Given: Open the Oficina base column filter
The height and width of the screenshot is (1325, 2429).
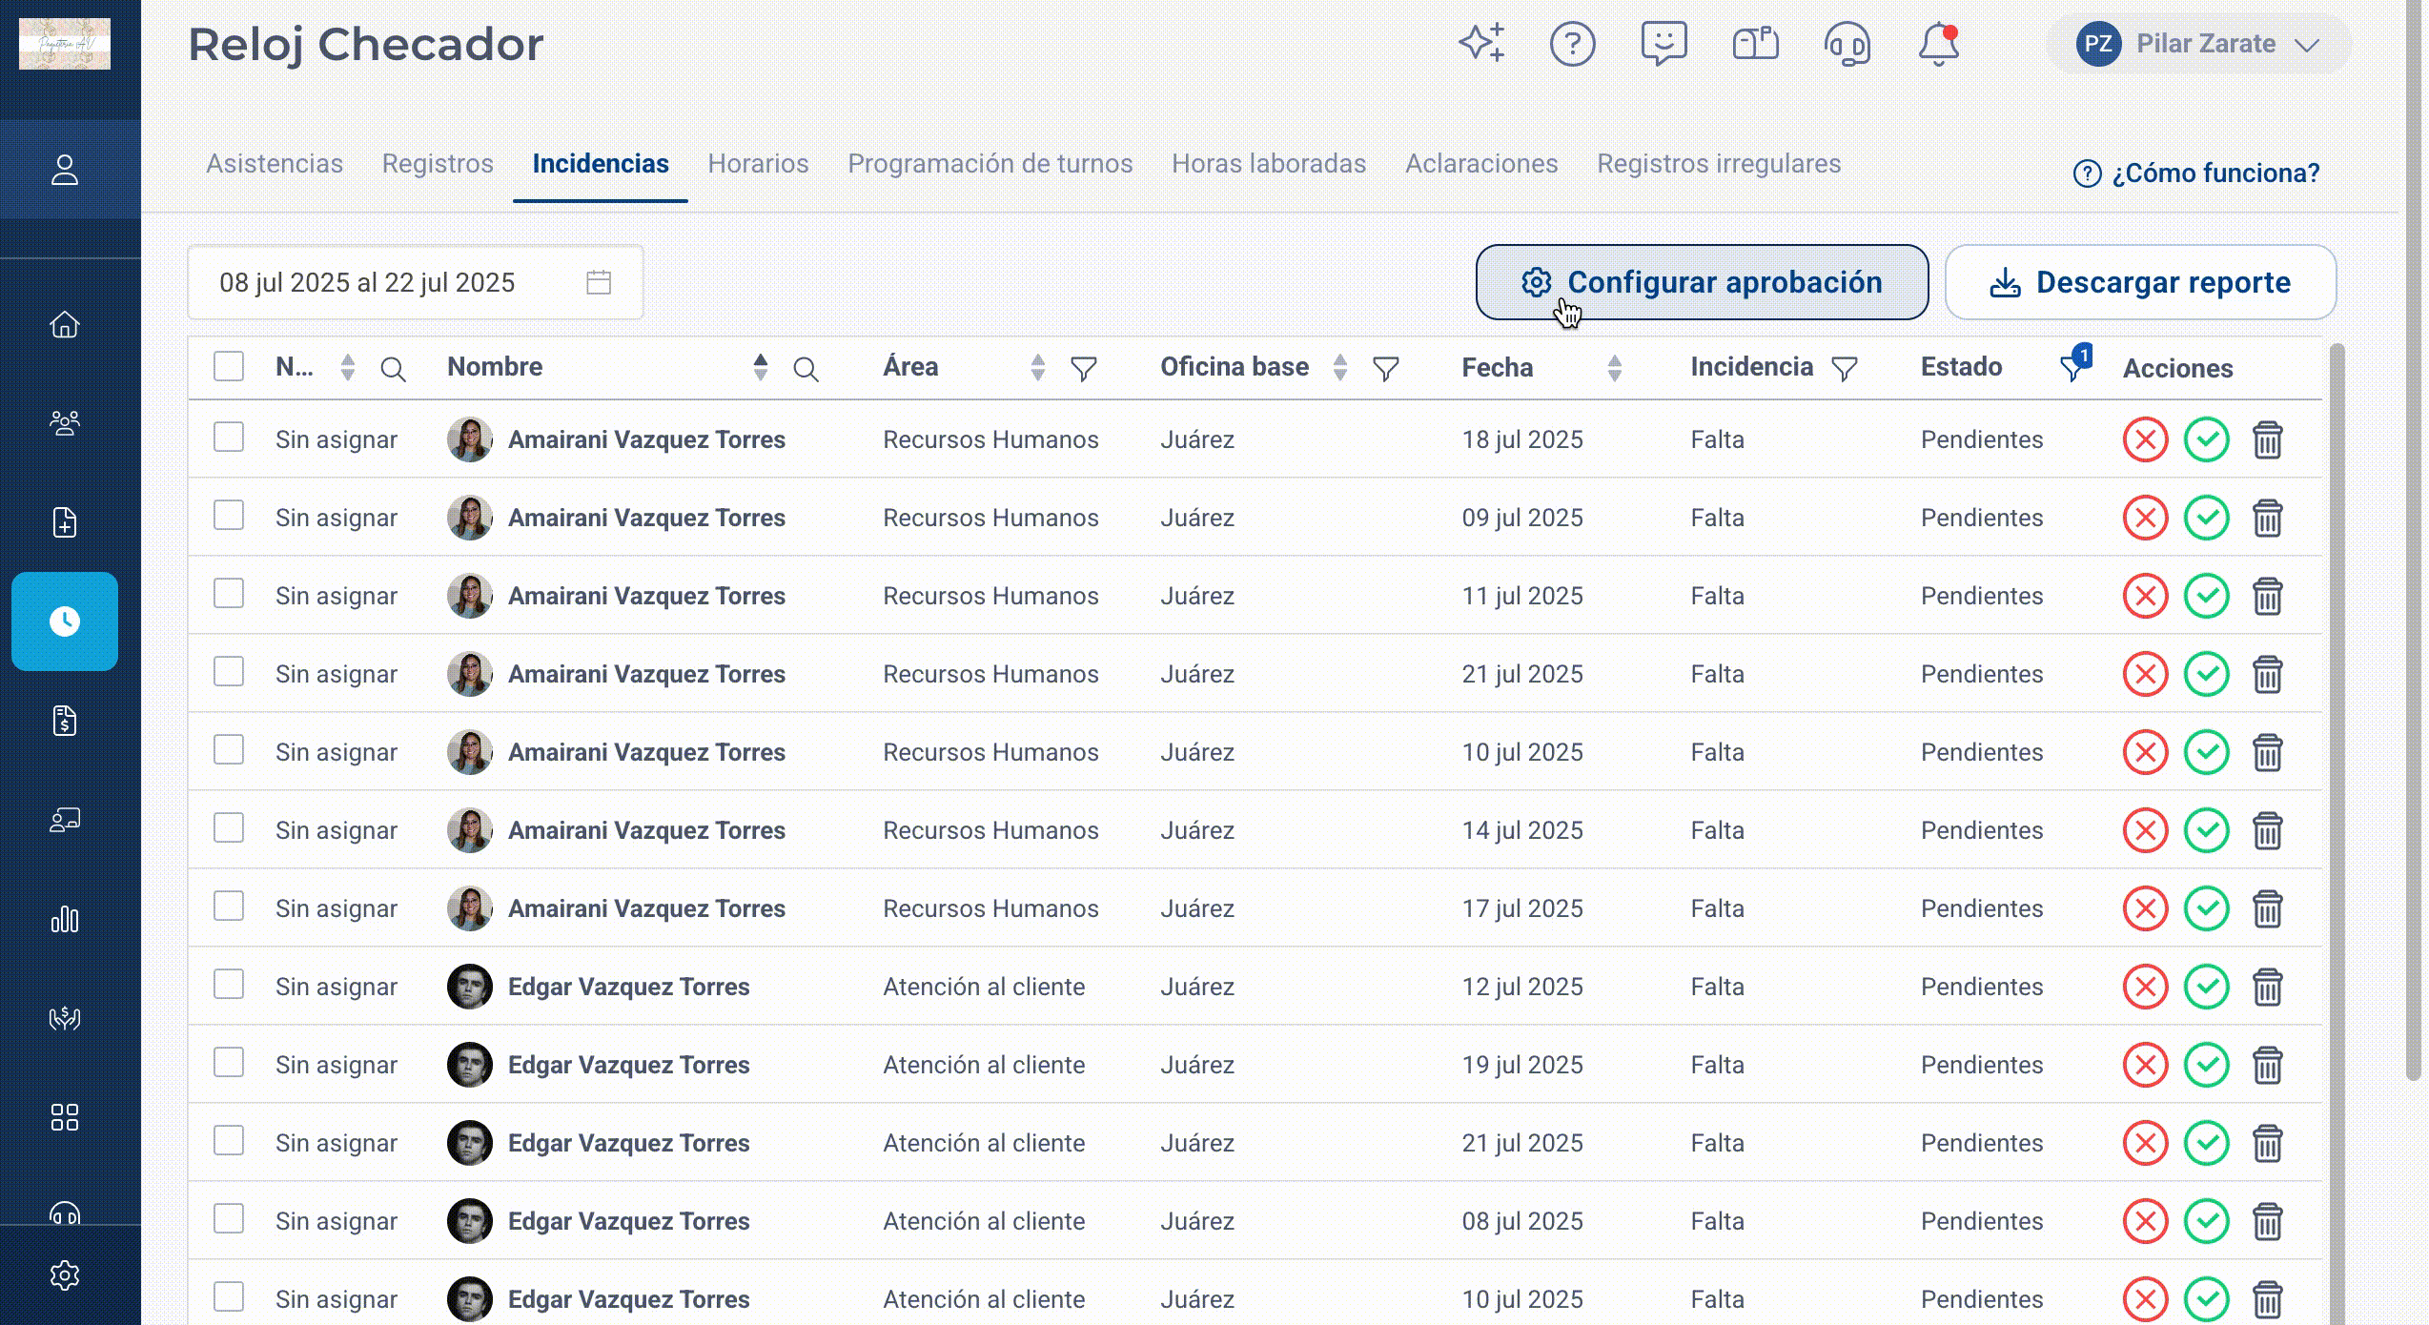Looking at the screenshot, I should (1386, 369).
